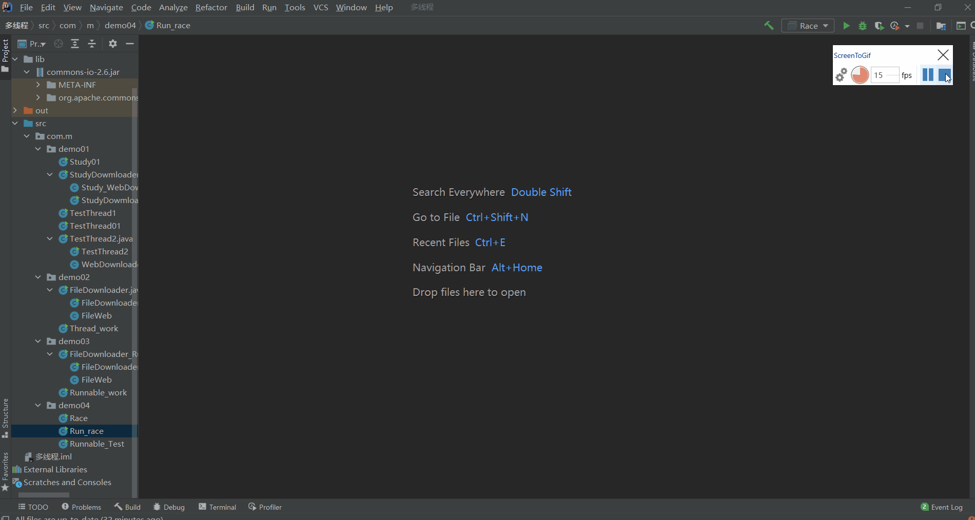Open Project Structure folder icon in the toolbar

click(941, 26)
